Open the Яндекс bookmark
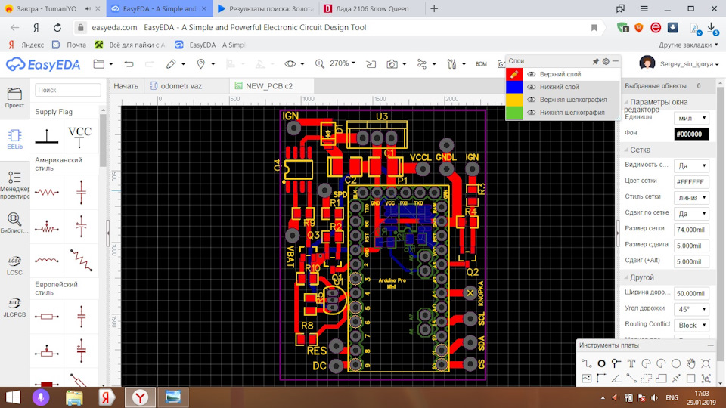 click(27, 45)
